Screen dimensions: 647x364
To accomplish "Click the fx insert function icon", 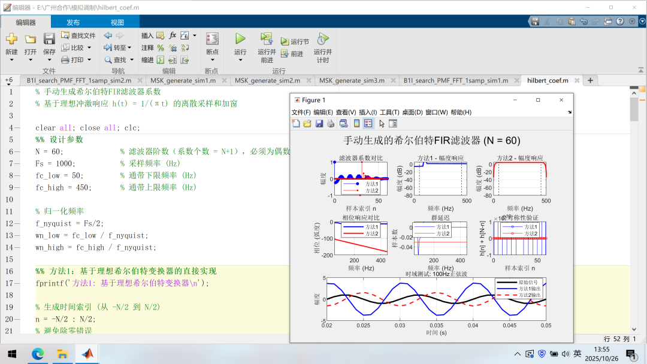I will coord(173,35).
